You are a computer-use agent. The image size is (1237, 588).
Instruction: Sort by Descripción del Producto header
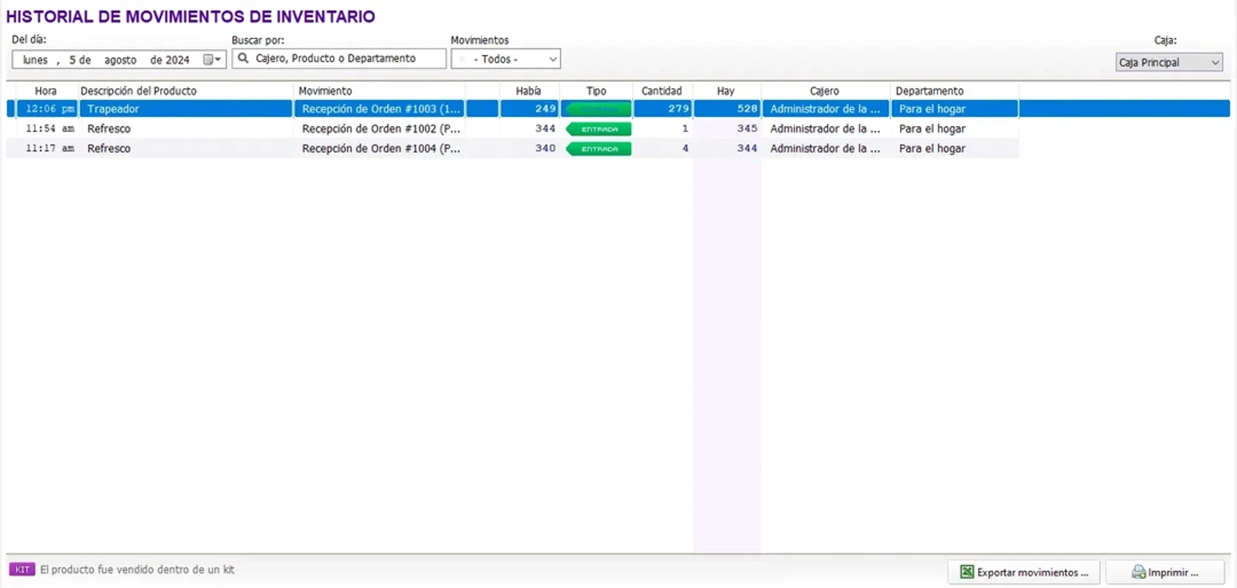pyautogui.click(x=139, y=91)
